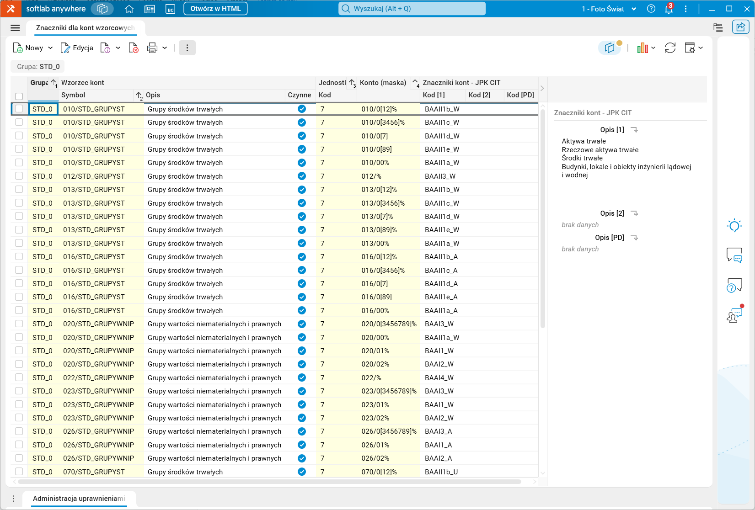
Task: Expand the chart dropdown arrow
Action: pyautogui.click(x=653, y=48)
